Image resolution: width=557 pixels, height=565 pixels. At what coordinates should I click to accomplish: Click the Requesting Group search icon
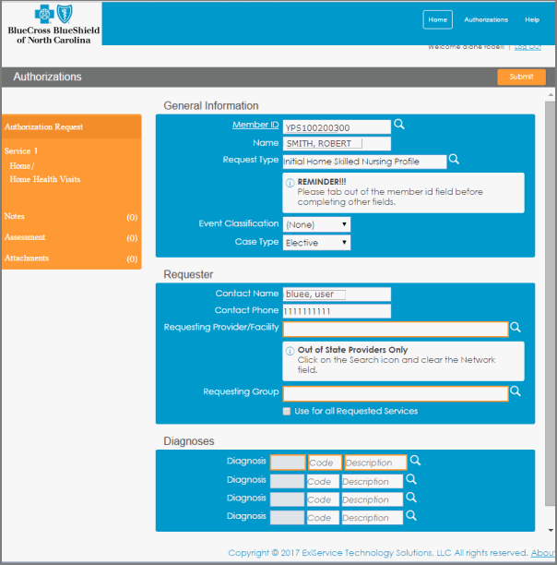[516, 391]
